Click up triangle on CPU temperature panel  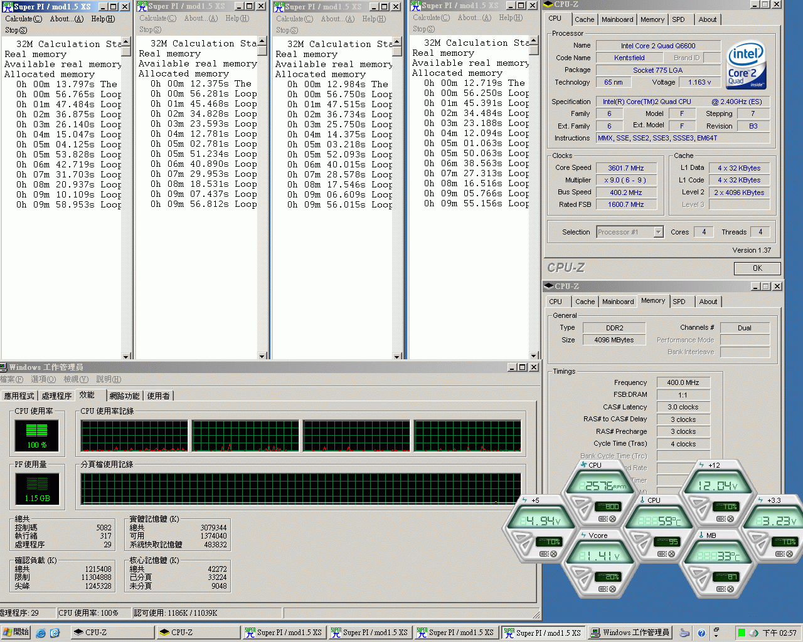click(639, 538)
